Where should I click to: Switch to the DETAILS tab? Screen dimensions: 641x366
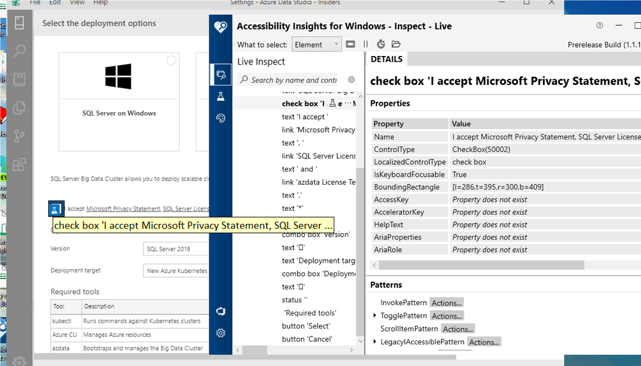tap(386, 59)
